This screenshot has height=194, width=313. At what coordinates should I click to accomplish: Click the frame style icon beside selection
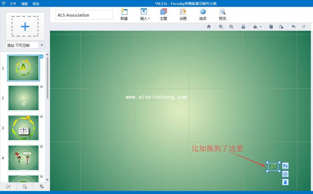[x=285, y=166]
